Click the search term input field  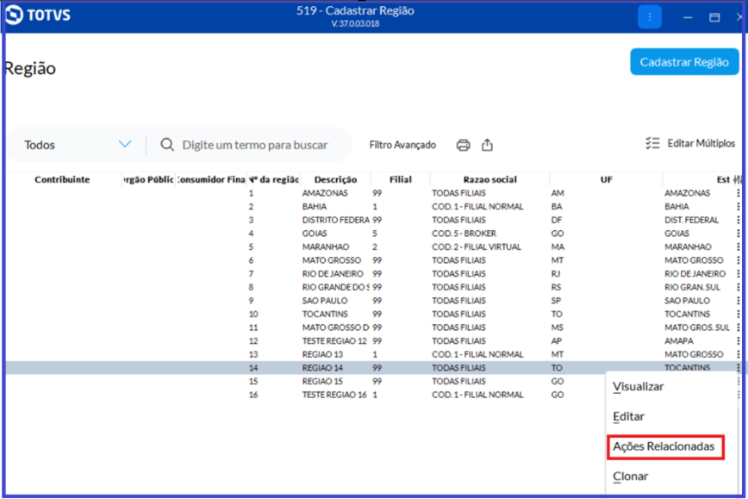click(255, 145)
